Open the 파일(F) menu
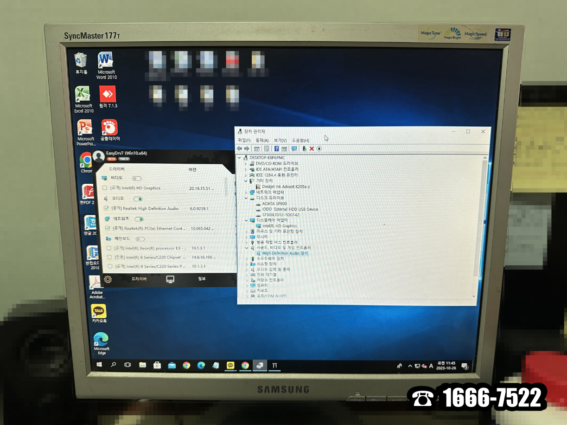 244,141
